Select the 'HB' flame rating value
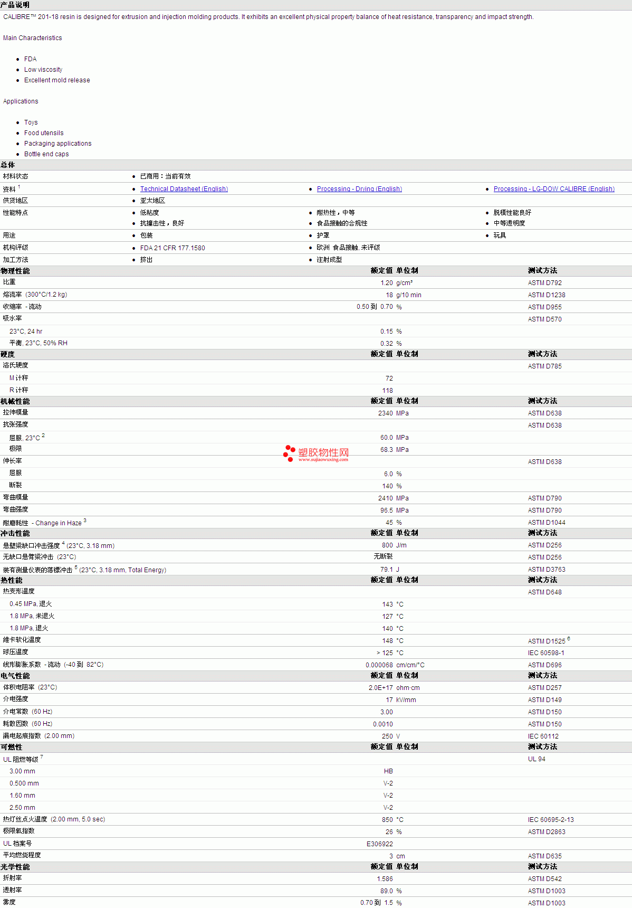The width and height of the screenshot is (632, 908). click(x=388, y=771)
